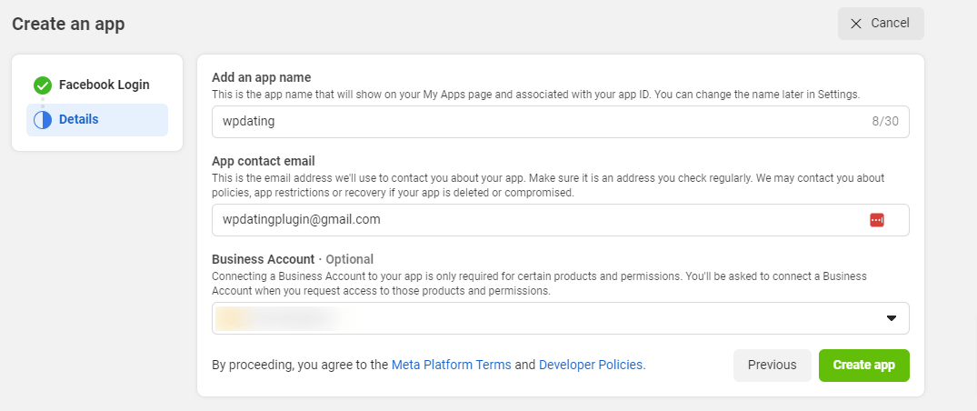
Task: Click the 'Business Account · Optional' label
Action: pos(293,259)
